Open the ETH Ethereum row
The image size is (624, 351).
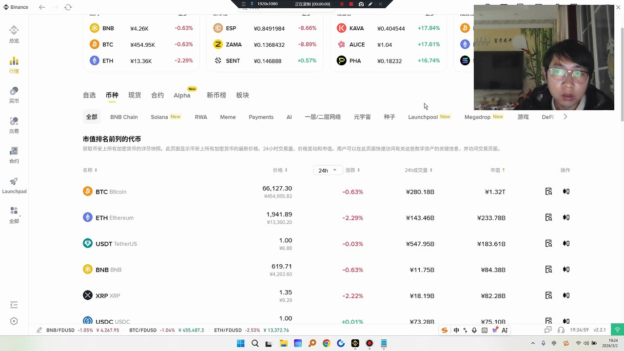click(x=326, y=217)
